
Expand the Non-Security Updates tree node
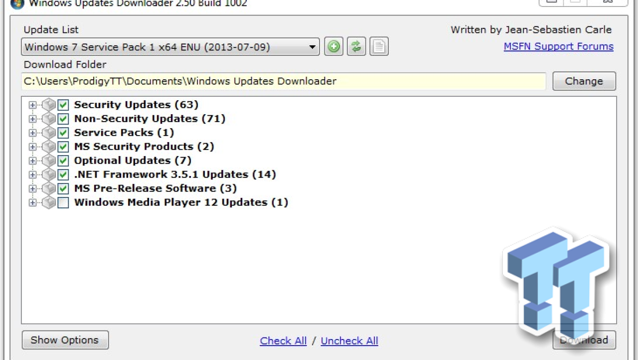pyautogui.click(x=33, y=119)
